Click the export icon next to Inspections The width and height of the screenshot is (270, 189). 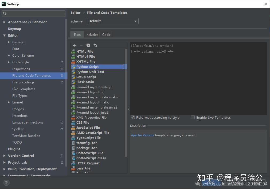coord(62,69)
